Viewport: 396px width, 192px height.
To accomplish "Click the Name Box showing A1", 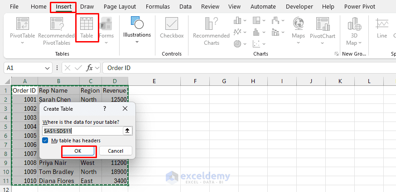I will coord(25,68).
